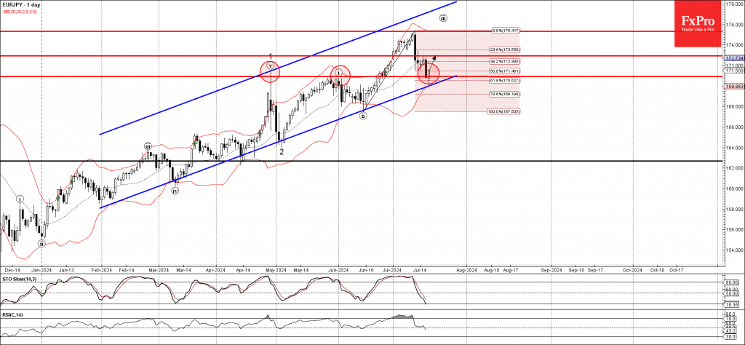Select the Oct-2024 date label
This screenshot has height=345, width=745.
(632, 269)
